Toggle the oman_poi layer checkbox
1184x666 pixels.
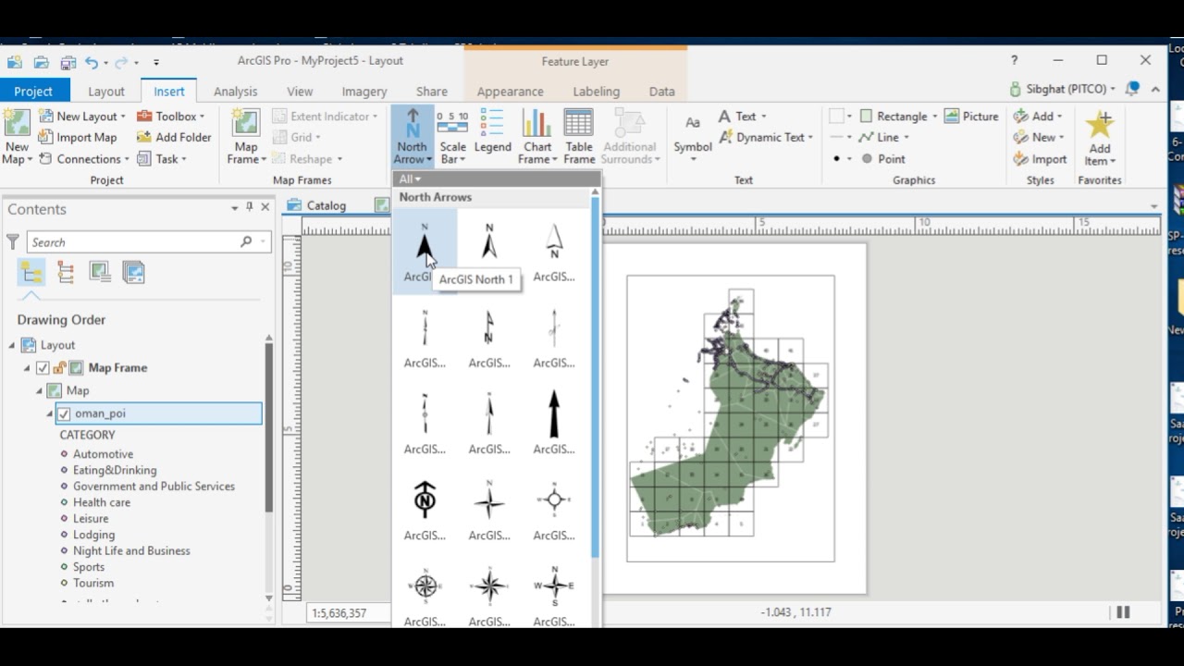tap(64, 413)
